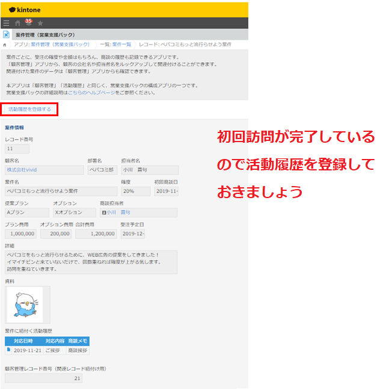Click 受注予定日 field 2019-12-
Viewport: 386px width, 389px height.
133,234
